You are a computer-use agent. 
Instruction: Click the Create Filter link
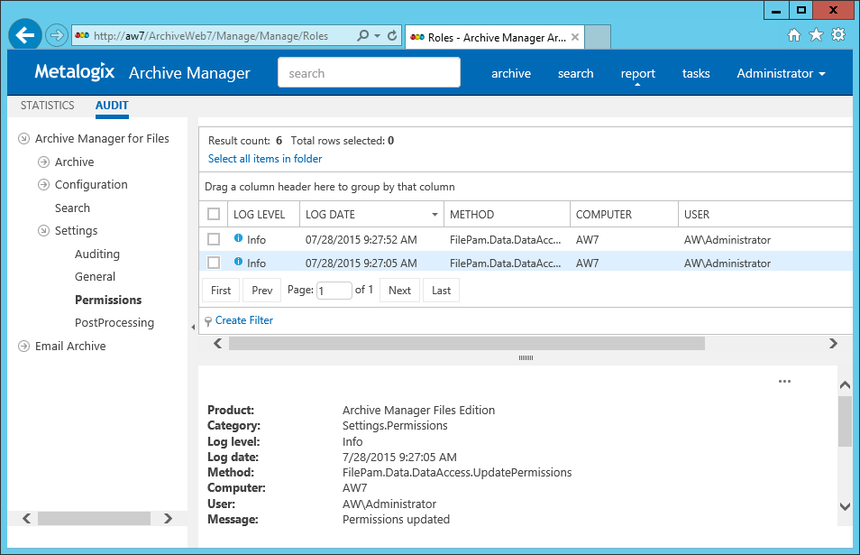click(243, 320)
